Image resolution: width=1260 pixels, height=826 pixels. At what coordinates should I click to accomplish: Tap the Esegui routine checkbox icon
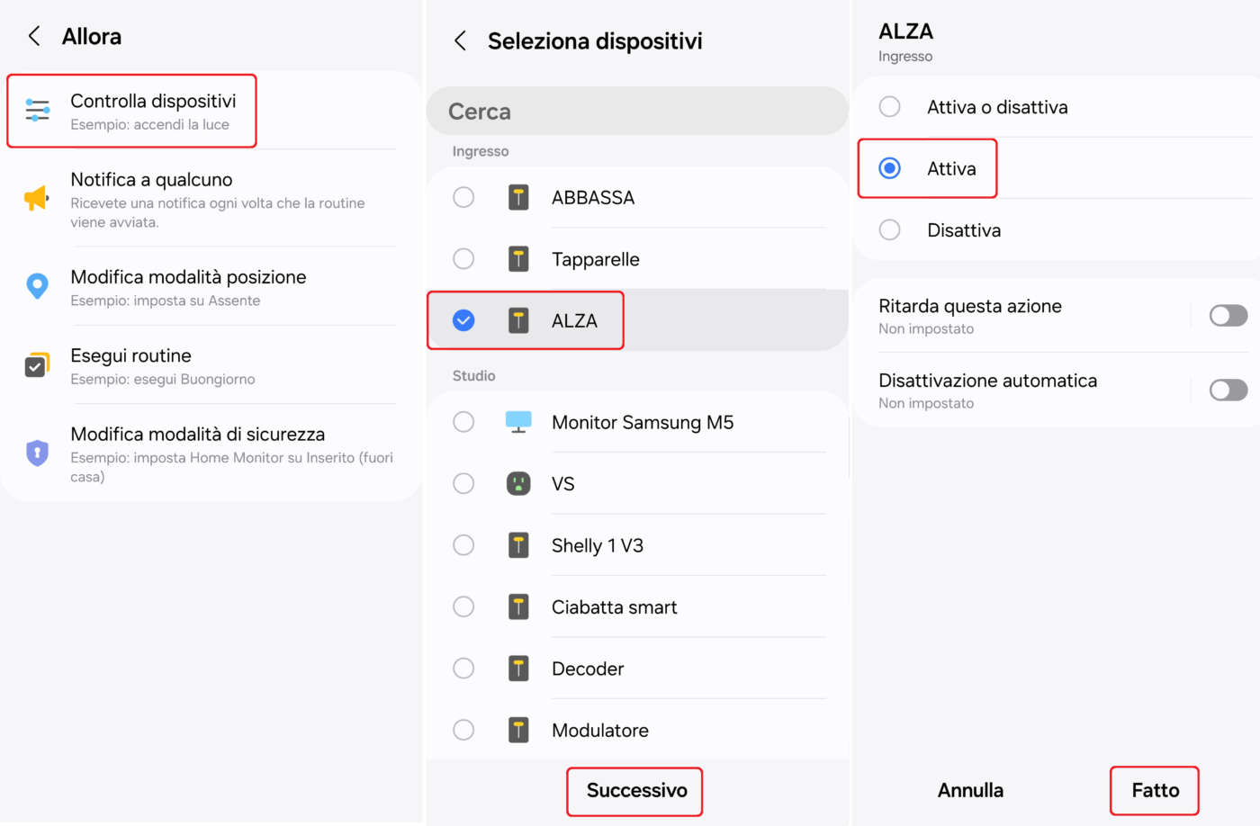[37, 365]
